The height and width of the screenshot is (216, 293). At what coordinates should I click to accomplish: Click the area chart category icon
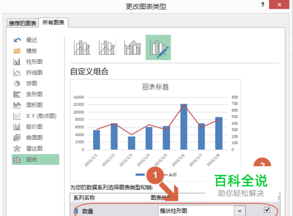(x=17, y=105)
